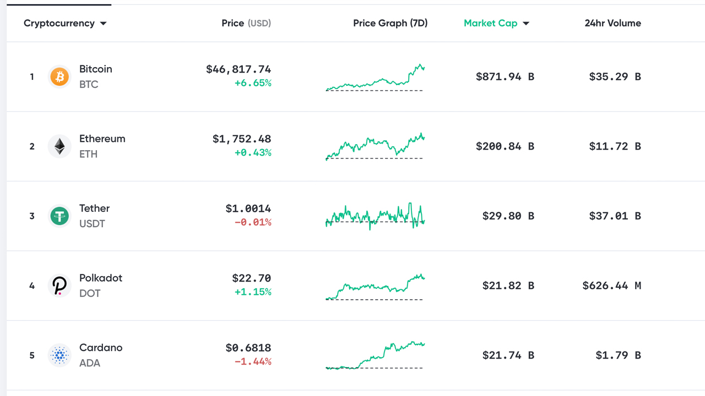Click the Tether green logo icon
This screenshot has width=705, height=396.
click(59, 216)
